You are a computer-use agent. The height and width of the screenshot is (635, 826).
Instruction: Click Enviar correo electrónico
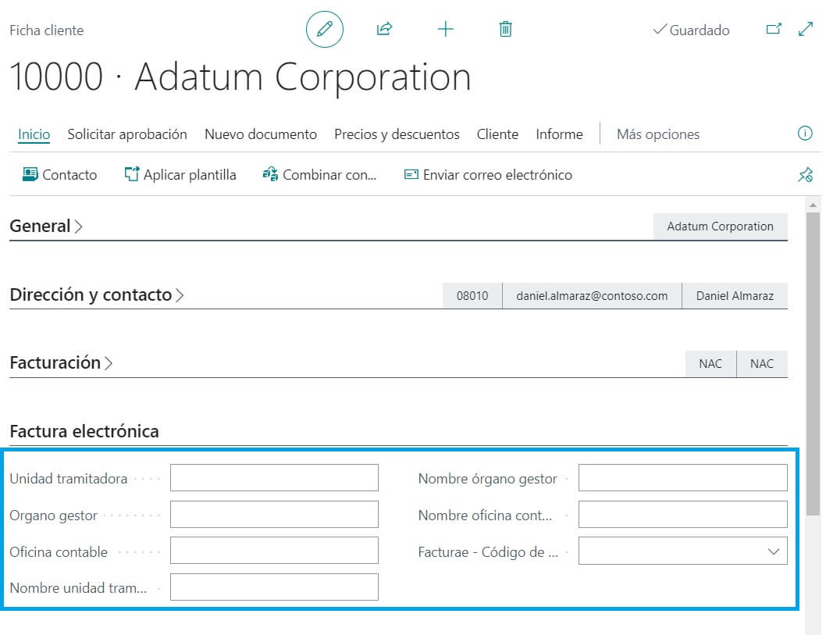coord(488,175)
